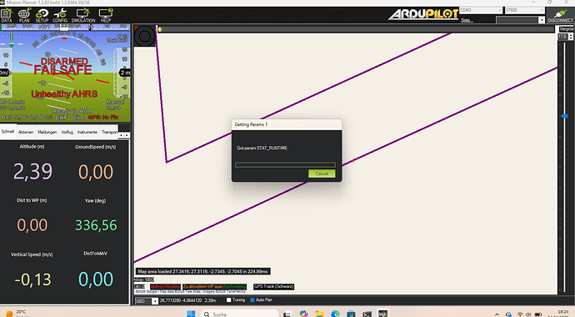Click the Ready to Arm HUD text

(72, 111)
